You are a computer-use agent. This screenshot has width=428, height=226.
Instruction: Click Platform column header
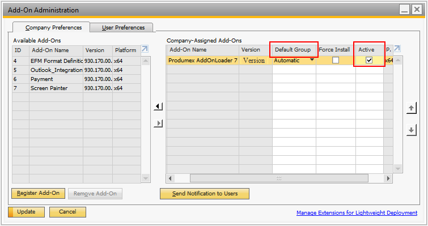[x=126, y=50]
